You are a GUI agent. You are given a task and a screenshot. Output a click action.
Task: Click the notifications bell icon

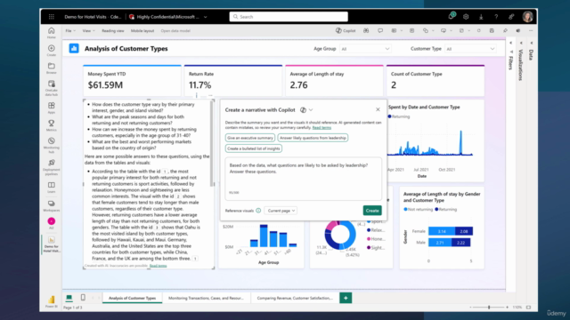coord(452,16)
